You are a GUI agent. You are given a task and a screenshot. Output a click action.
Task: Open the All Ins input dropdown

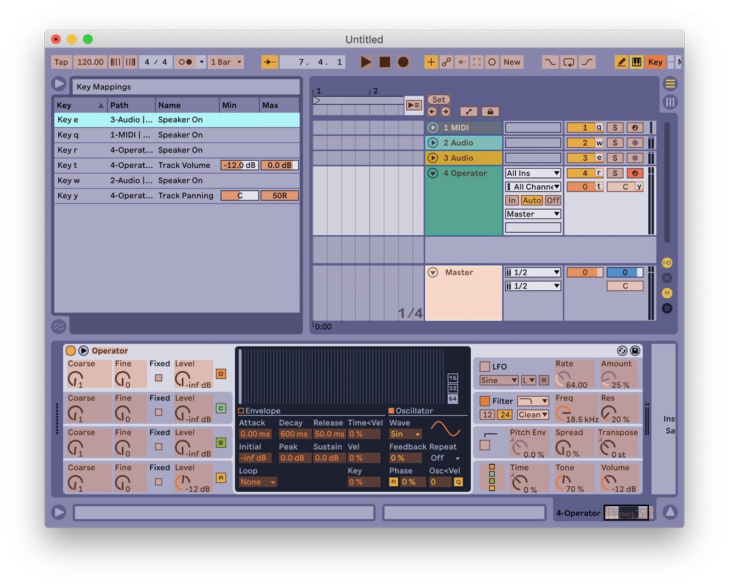tap(533, 173)
